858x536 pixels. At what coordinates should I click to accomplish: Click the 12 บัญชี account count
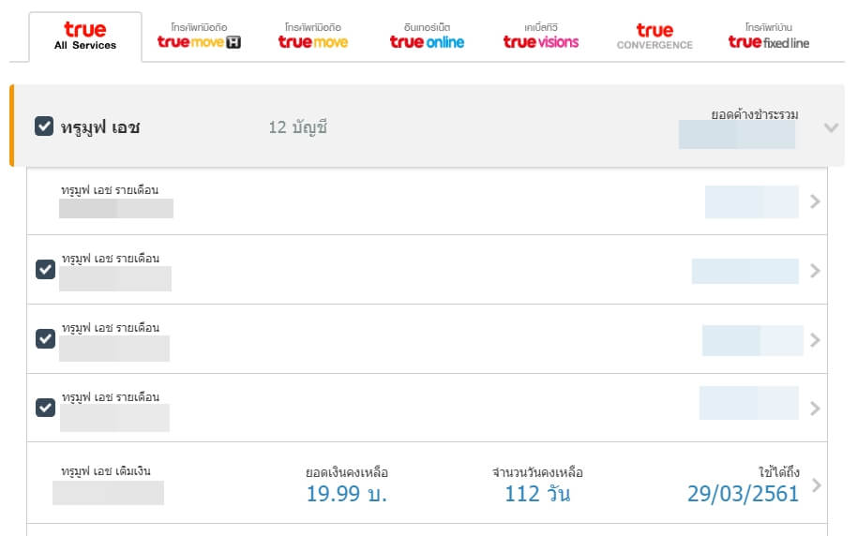[297, 127]
